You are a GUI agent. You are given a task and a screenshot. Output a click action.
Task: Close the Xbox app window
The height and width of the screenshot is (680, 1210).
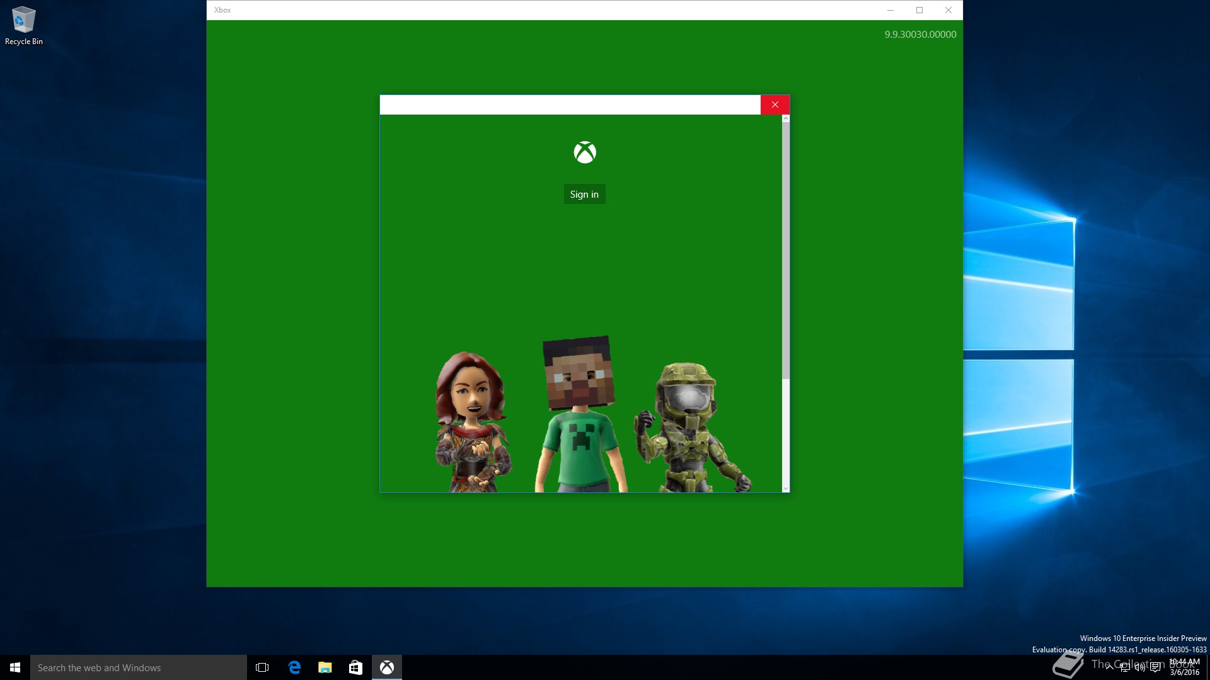(x=948, y=10)
